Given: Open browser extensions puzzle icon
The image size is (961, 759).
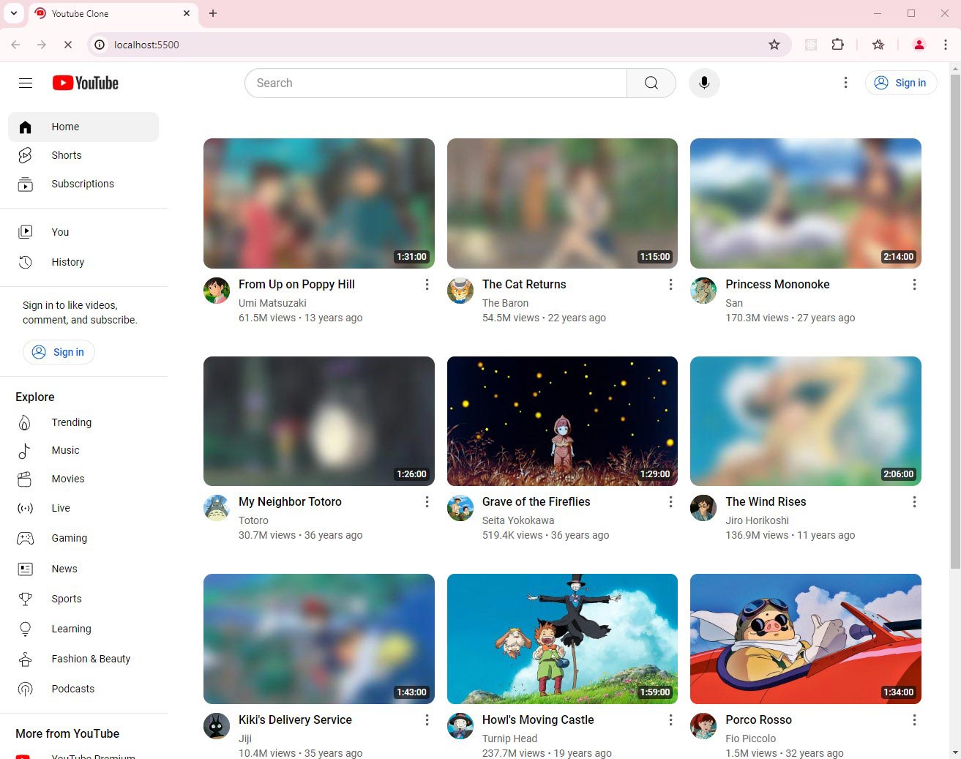Looking at the screenshot, I should coord(838,45).
